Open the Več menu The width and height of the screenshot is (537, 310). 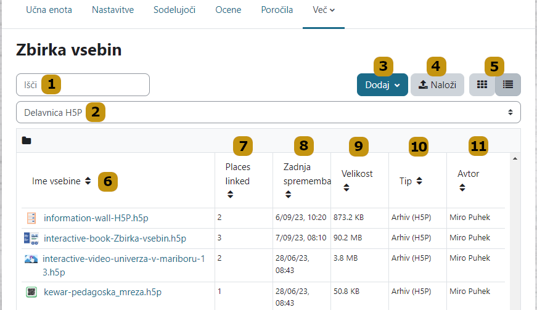click(323, 10)
